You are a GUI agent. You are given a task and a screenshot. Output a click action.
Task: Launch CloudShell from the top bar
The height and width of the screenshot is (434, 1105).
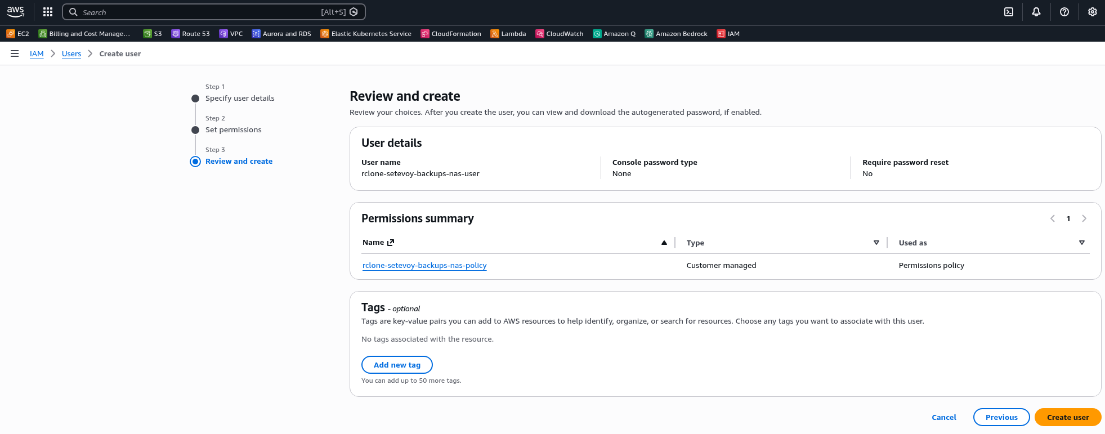coord(1009,12)
